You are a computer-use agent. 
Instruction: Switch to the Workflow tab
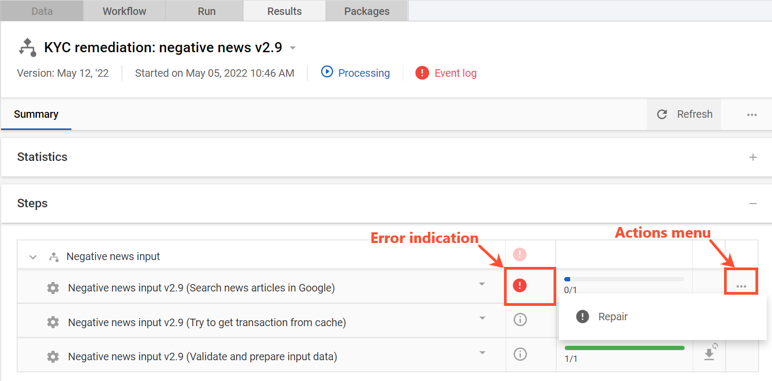124,11
